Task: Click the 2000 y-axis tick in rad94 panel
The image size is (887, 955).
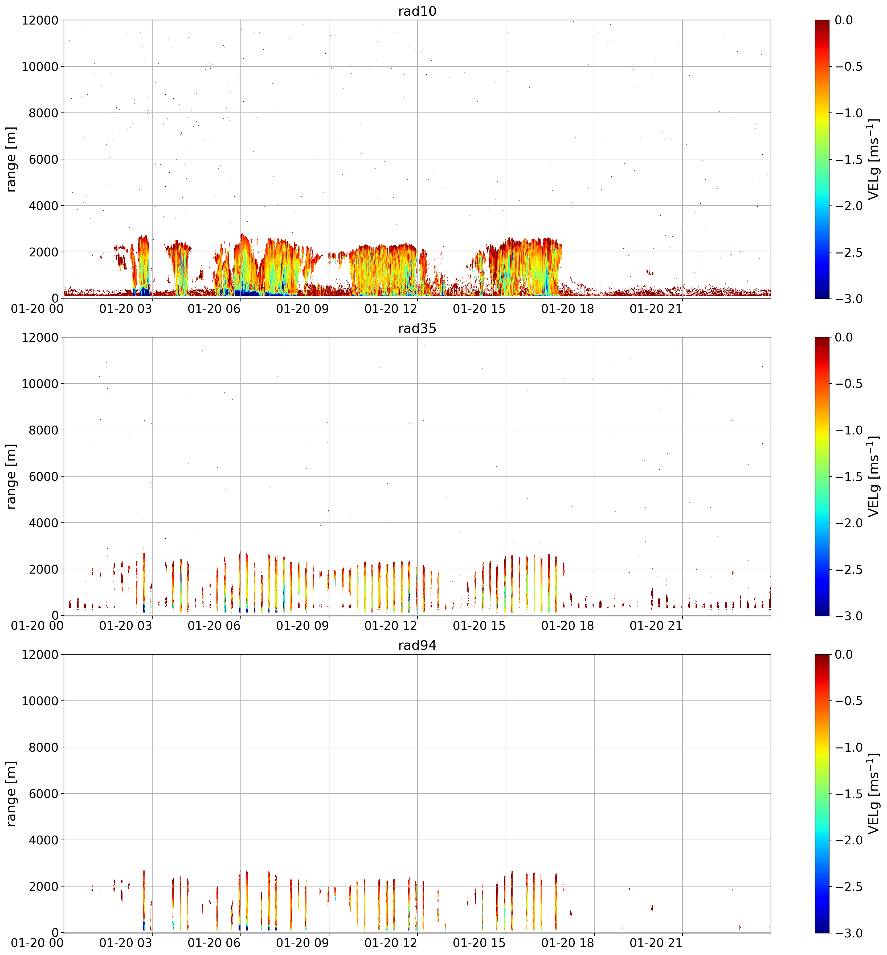Action: point(43,886)
